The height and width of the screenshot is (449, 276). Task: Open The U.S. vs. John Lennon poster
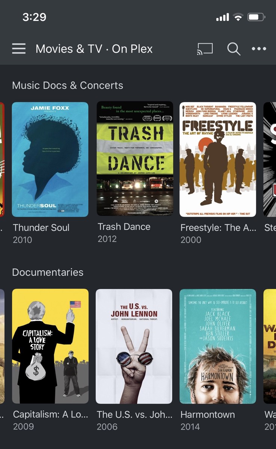[134, 346]
